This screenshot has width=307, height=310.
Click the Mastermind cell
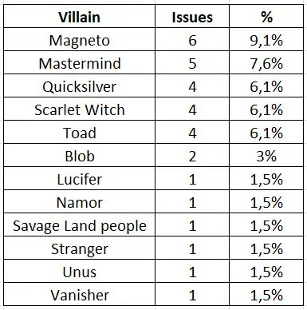click(79, 62)
